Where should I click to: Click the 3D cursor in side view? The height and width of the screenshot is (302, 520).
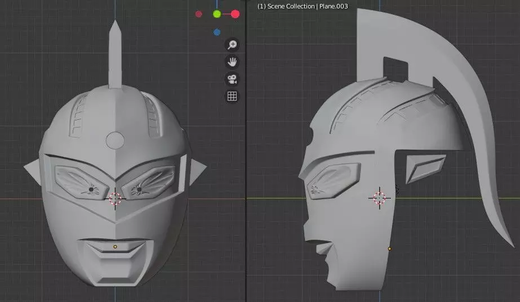pos(379,198)
